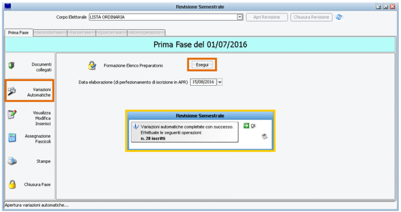
Task: Select the Seconda Fase tab
Action: [x=50, y=33]
